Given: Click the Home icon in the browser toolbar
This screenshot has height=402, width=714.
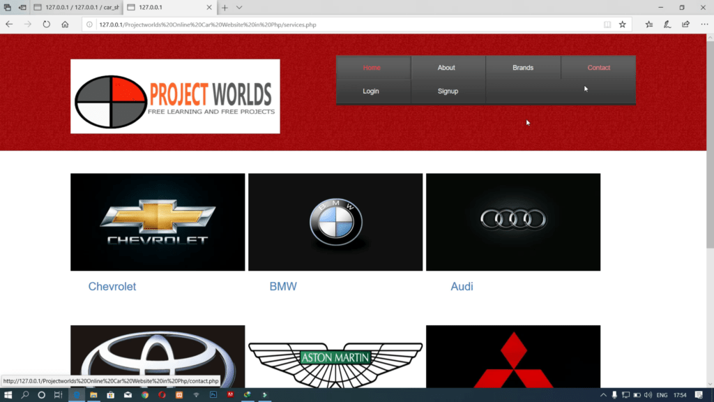Looking at the screenshot, I should (65, 23).
